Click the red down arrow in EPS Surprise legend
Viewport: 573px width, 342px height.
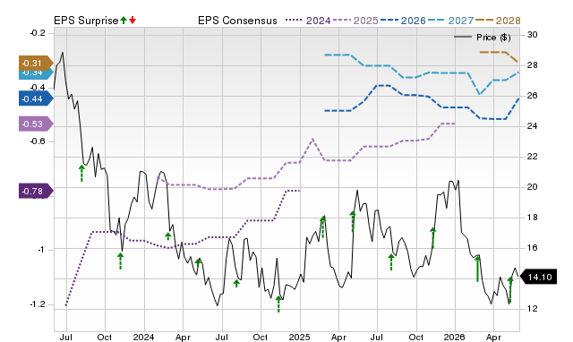pyautogui.click(x=133, y=21)
